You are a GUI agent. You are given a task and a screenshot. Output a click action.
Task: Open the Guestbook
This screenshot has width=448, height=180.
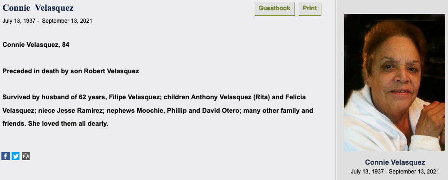(x=275, y=8)
